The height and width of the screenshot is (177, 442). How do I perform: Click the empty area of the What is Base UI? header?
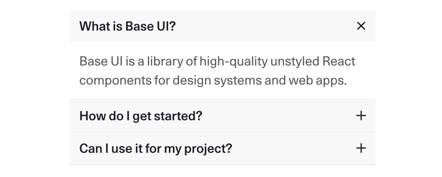pos(265,26)
